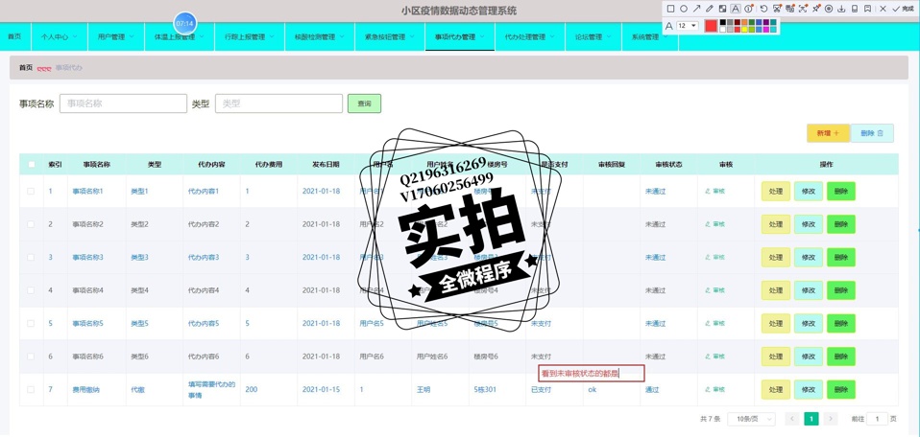The height and width of the screenshot is (437, 920).
Task: Open the 系统管理 menu
Action: tap(649, 37)
